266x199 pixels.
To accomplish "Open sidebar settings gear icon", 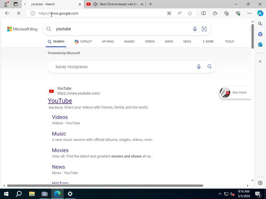I will [x=260, y=183].
